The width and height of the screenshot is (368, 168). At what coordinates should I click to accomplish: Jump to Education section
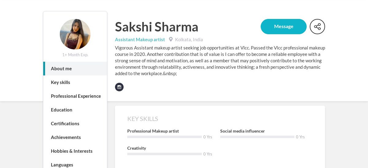point(75,110)
